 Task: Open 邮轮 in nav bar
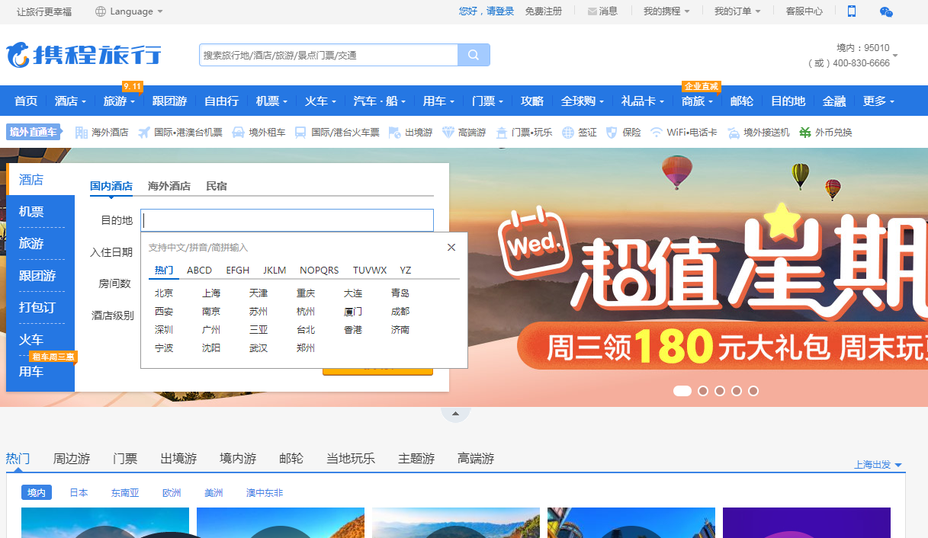click(x=742, y=101)
